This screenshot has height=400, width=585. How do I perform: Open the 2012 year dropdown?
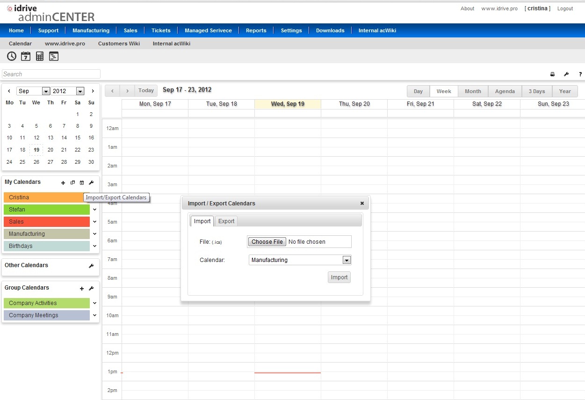pos(68,91)
